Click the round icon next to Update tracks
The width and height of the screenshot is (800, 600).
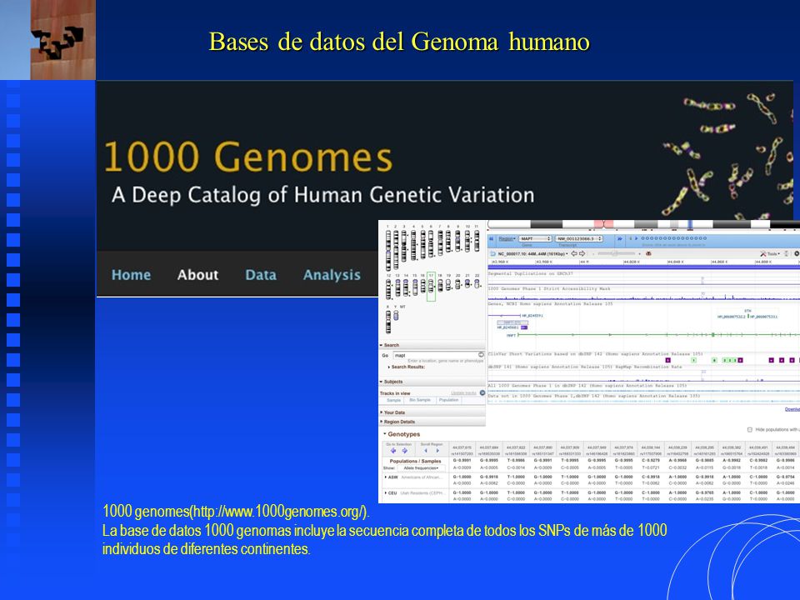tap(482, 392)
